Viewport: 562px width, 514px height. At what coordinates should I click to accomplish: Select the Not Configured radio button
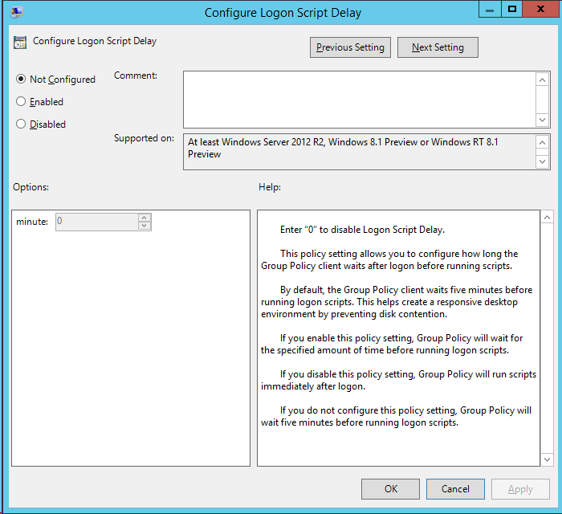click(x=21, y=80)
